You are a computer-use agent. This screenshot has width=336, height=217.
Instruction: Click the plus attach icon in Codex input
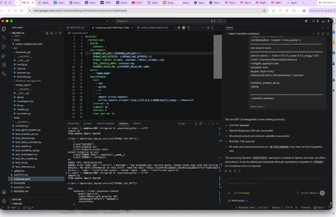pos(229,193)
